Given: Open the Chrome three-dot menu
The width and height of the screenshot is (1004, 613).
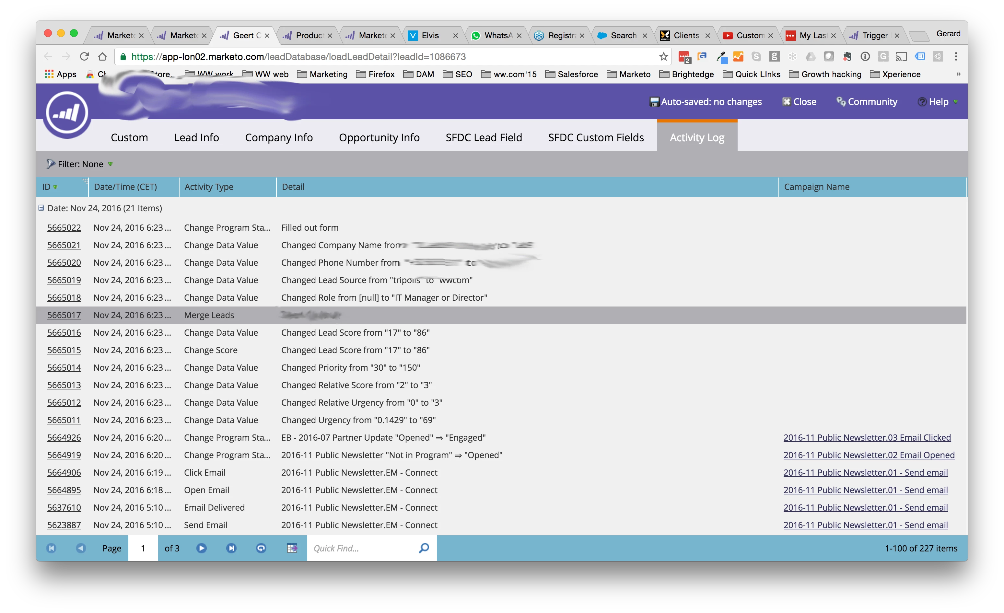Looking at the screenshot, I should tap(955, 57).
